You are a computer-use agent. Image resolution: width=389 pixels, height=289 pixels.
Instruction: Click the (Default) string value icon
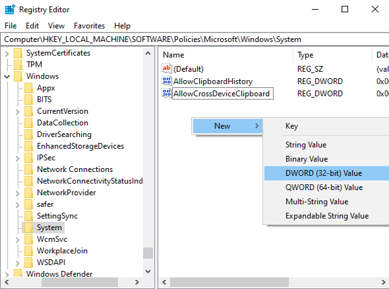point(167,69)
